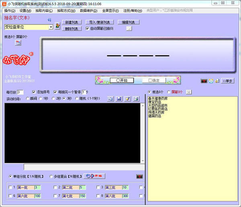Screen dimensions: 241x207
Task: Click the 编辑列表 button
Action: [129, 22]
